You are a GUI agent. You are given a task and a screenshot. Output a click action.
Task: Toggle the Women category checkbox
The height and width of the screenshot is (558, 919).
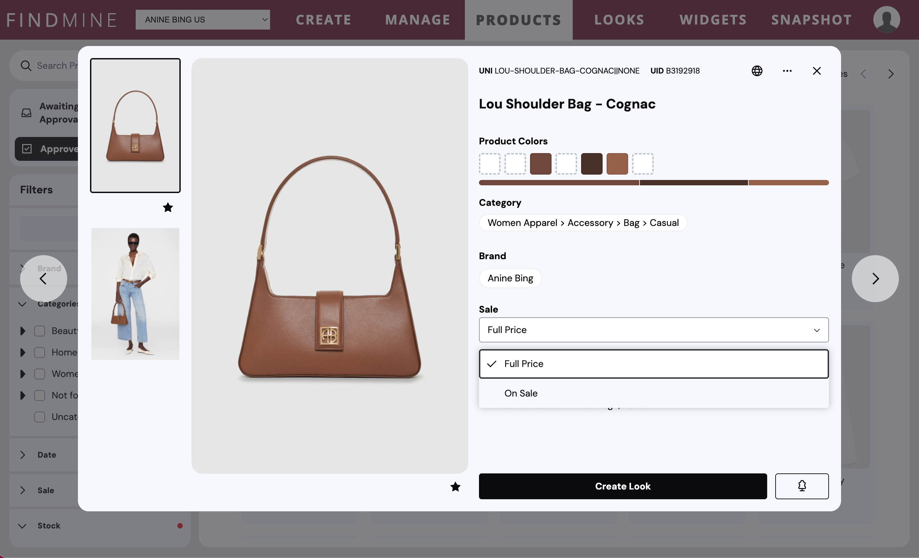pos(40,374)
